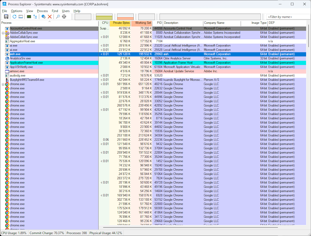
Task: Click the ApplicationFrameHost.exe process icon
Action: click(7, 63)
